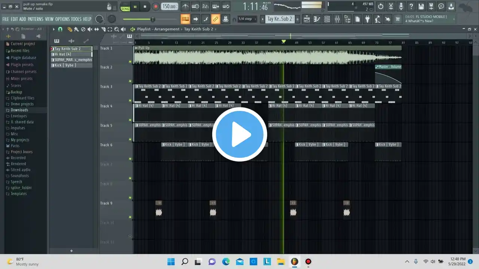Select the Slip tool in playlist

coord(97,29)
